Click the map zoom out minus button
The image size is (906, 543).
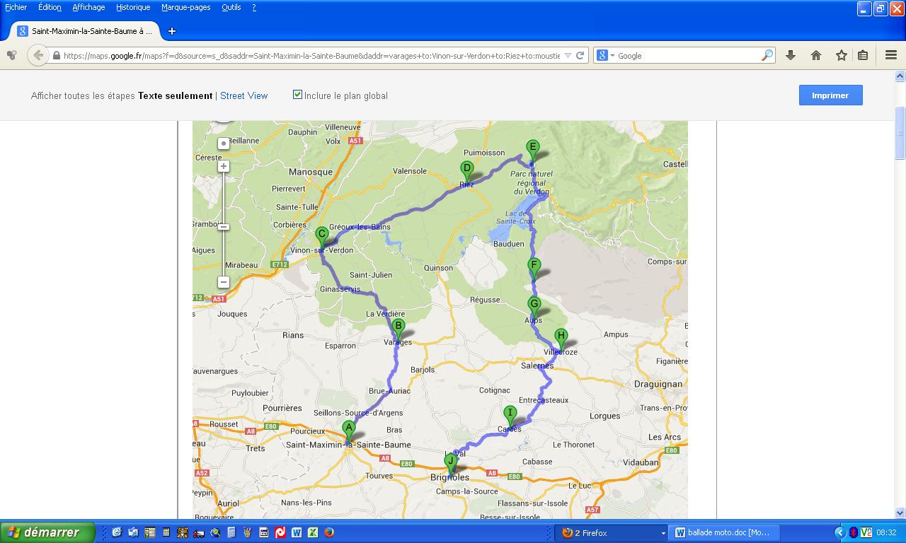tap(224, 282)
